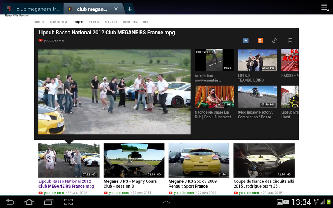Open a new browser tab
333x208 pixels.
[130, 9]
